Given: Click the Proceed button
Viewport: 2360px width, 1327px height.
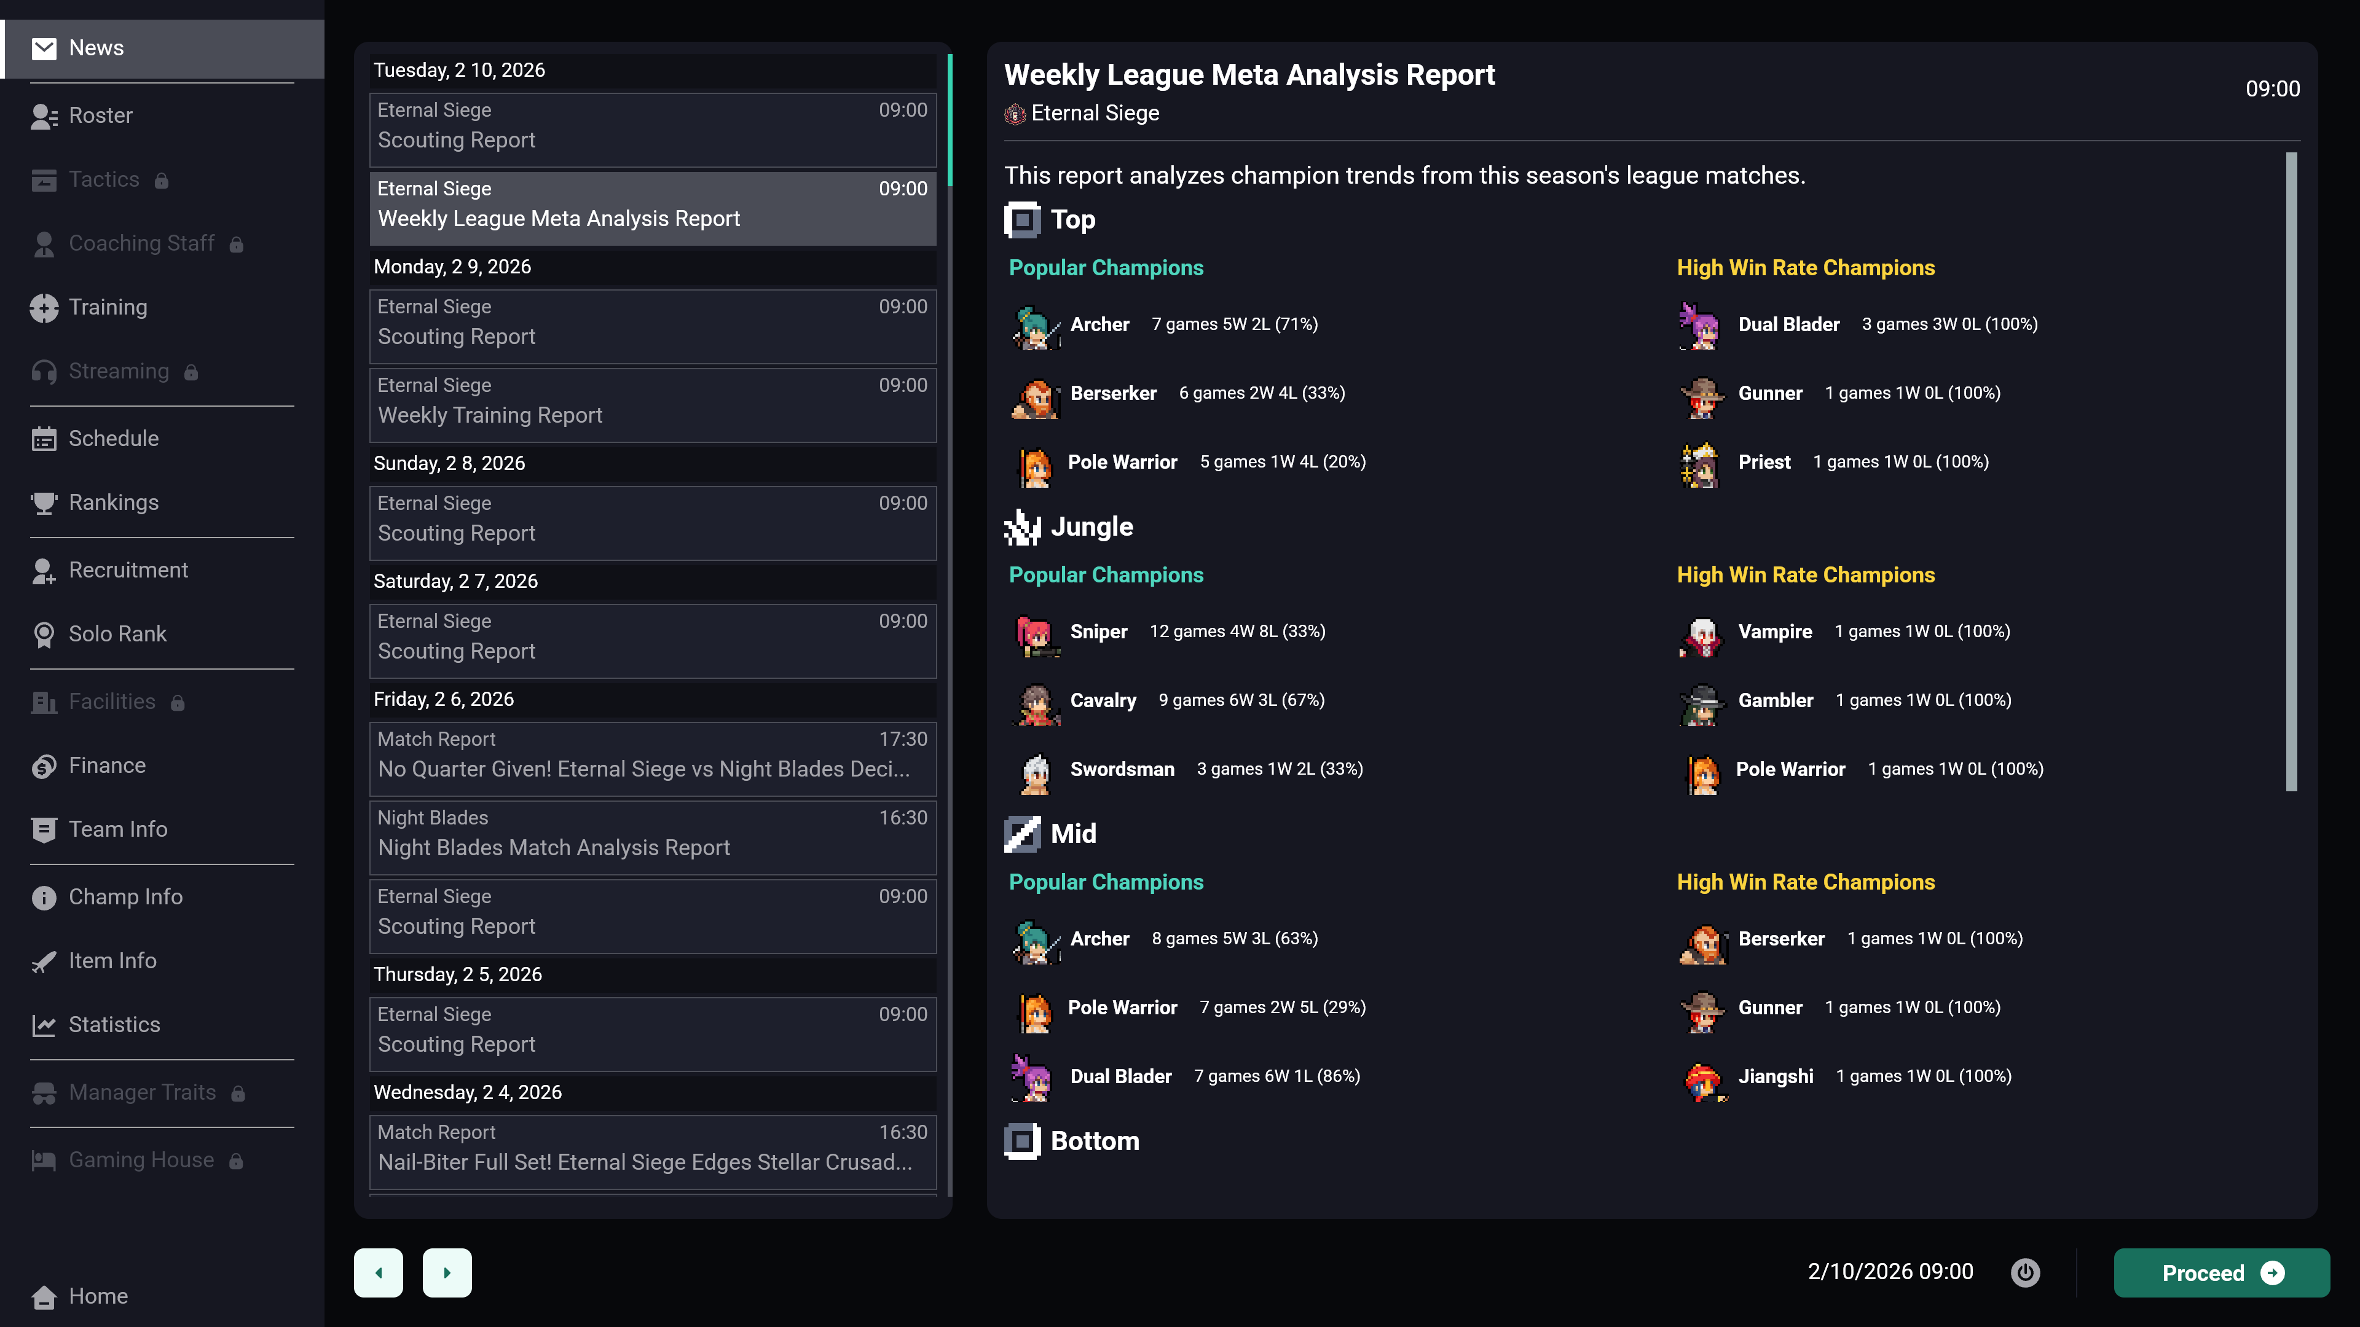Looking at the screenshot, I should click(2222, 1273).
